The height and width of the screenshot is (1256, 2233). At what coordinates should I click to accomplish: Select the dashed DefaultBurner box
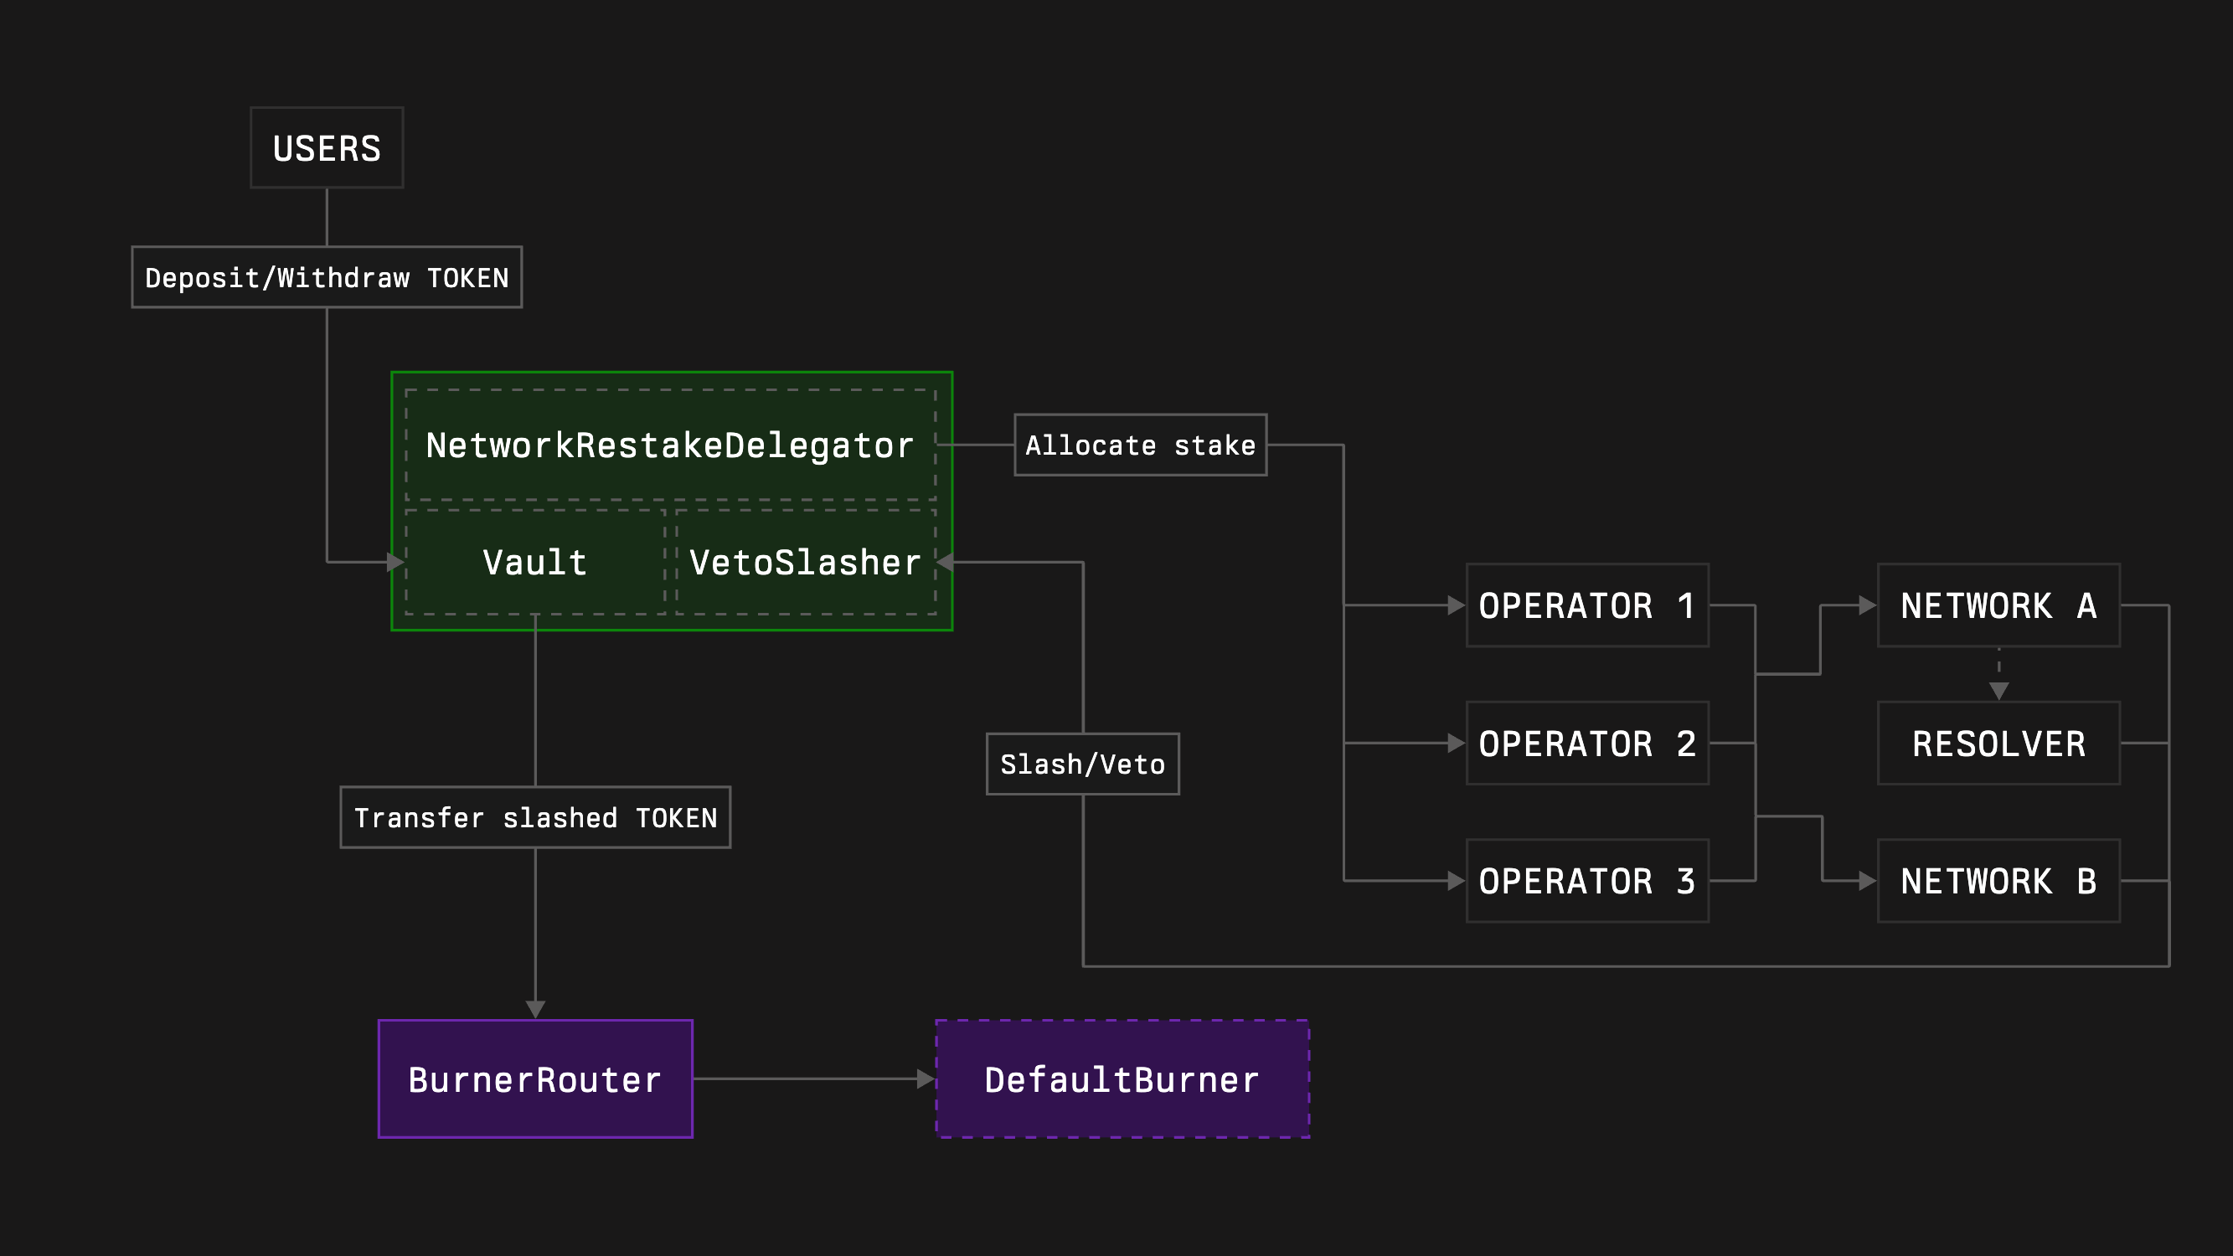click(x=1122, y=1079)
